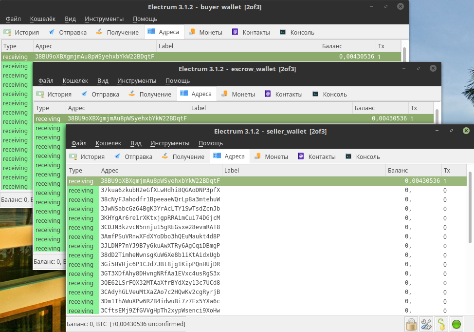Select address 3KHYgAr6re1rXKtxjgpRRAimCui74DGjcM
474x332 pixels.
(267, 218)
